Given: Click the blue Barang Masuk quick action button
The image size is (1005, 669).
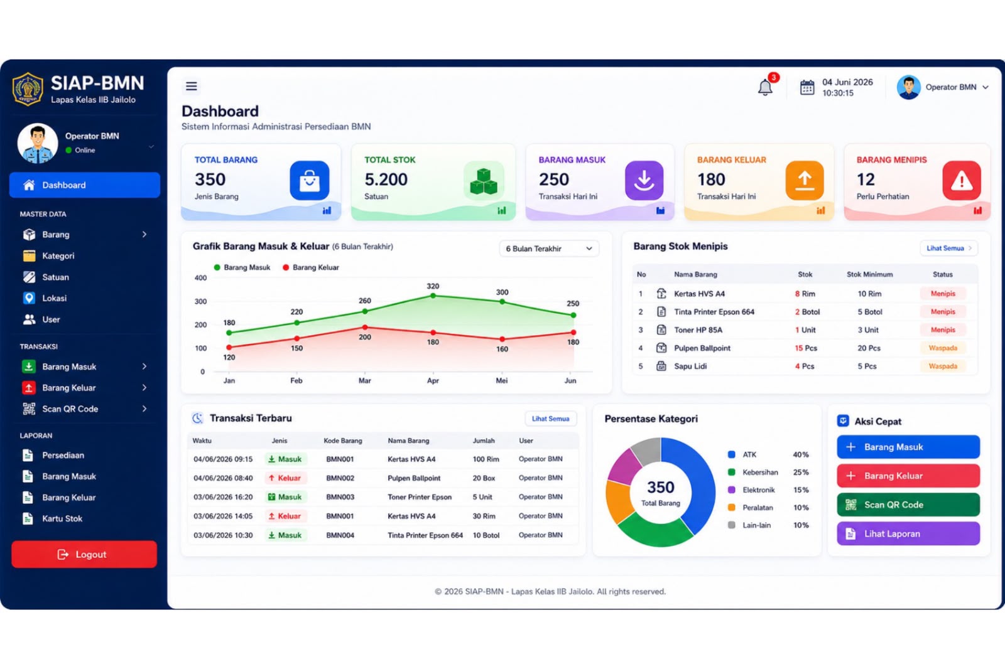Looking at the screenshot, I should click(x=908, y=447).
